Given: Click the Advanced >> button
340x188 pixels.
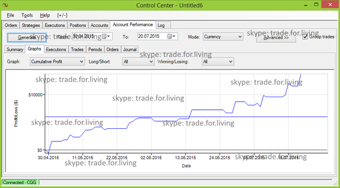Looking at the screenshot, I should tap(276, 37).
